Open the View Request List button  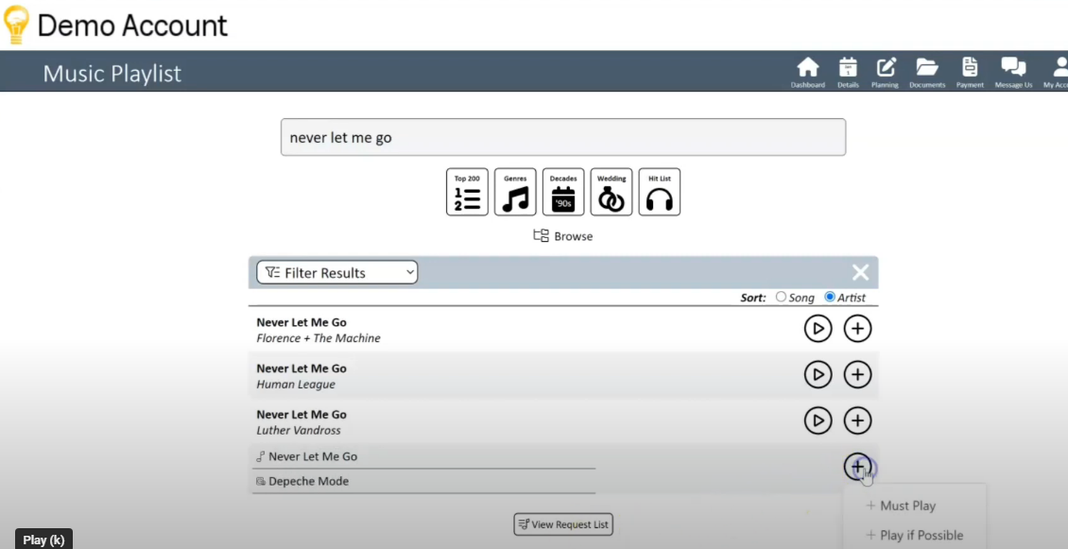coord(563,523)
